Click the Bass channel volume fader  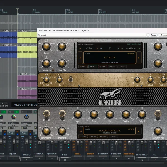[65, 143]
